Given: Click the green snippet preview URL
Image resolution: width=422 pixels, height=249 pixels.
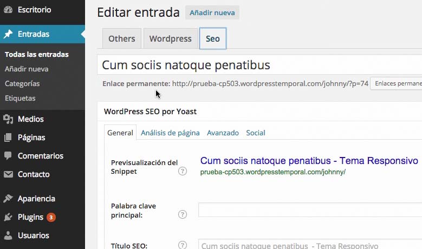Looking at the screenshot, I should click(273, 172).
